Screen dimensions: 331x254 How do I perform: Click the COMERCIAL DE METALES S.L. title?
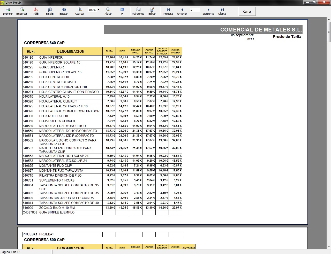click(x=261, y=30)
